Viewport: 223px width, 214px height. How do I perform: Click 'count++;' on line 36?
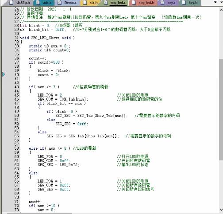38,58
